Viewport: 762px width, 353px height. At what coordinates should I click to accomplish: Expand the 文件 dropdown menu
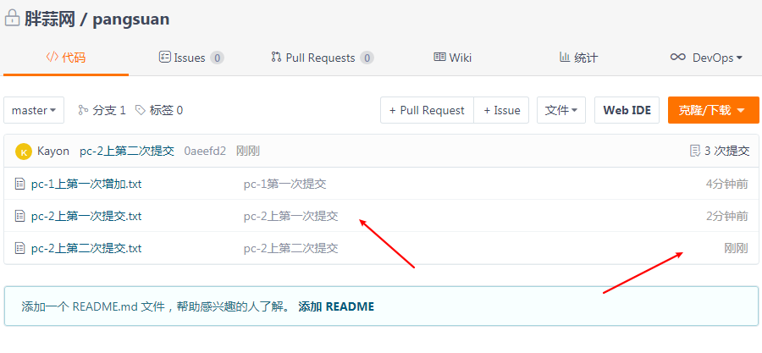[x=560, y=110]
